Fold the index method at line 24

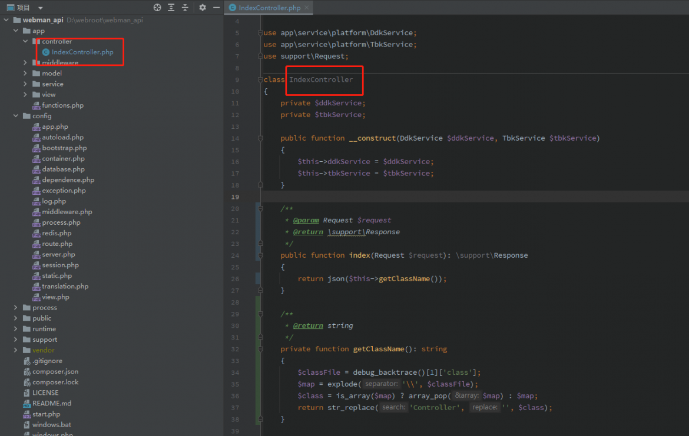(x=260, y=255)
